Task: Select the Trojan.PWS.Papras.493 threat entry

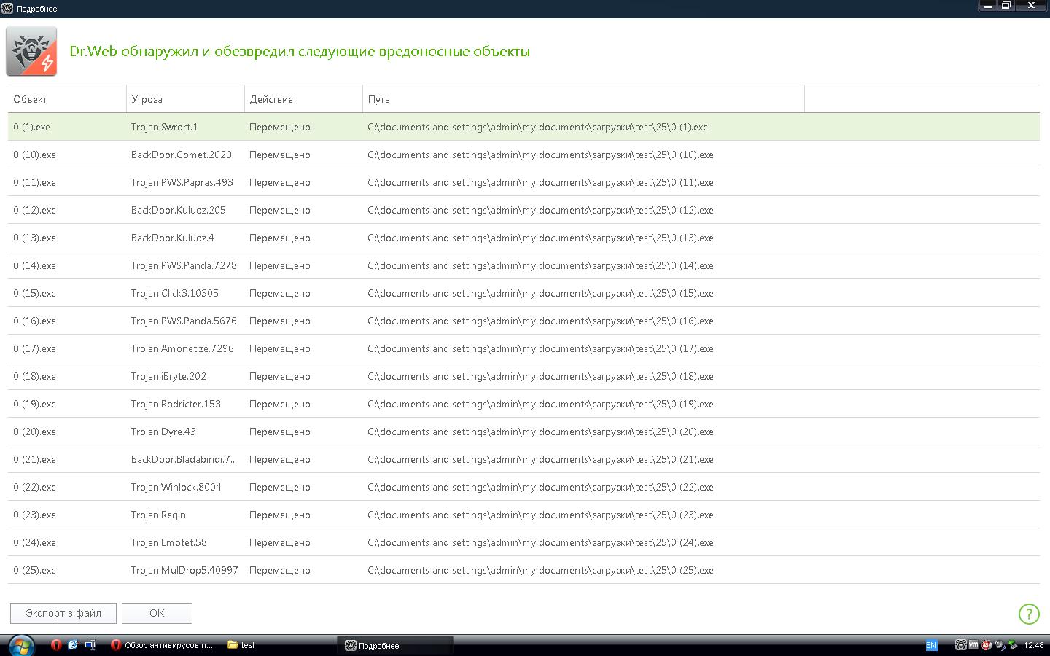Action: (x=182, y=182)
